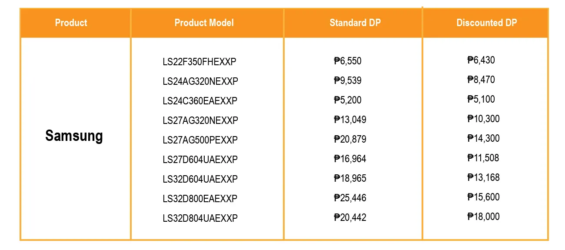Select model LS27AG500PEXXP
The image size is (565, 250).
[200, 140]
